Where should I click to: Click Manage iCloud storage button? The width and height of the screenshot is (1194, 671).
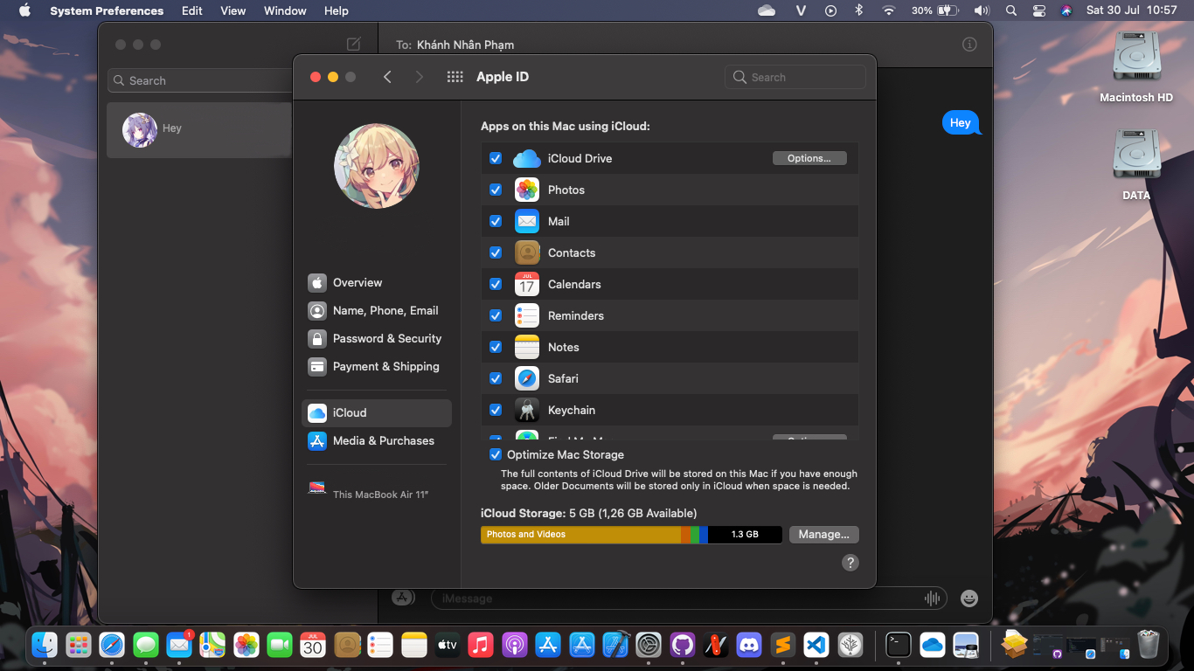(824, 534)
